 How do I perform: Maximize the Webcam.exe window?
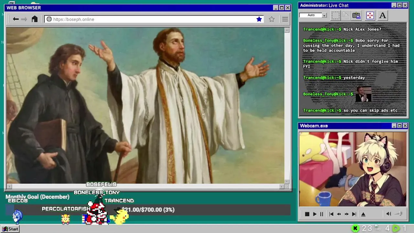click(399, 126)
